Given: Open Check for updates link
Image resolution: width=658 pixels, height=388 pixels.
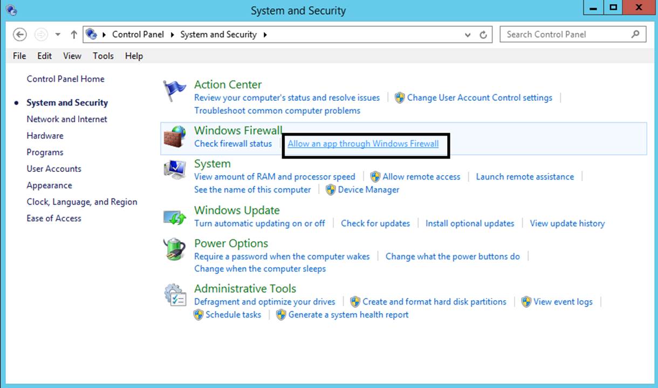Looking at the screenshot, I should click(x=375, y=223).
